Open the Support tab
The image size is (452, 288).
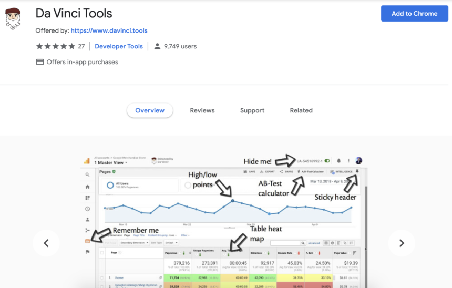(252, 110)
